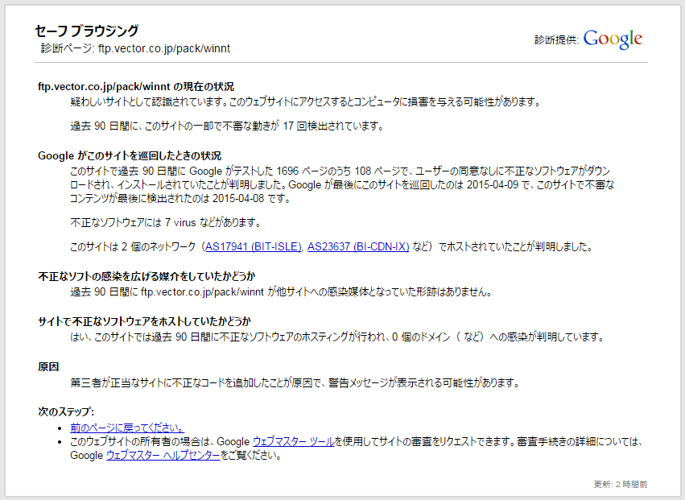Viewport: 685px width, 500px height.
Task: Click the Google logo next to 診断提供
Action: (x=613, y=39)
